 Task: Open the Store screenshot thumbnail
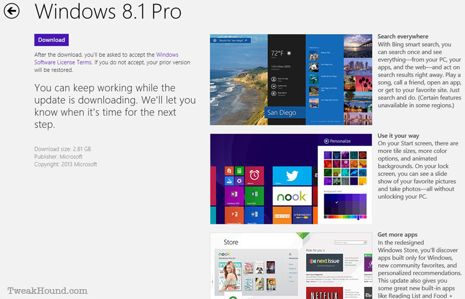291,266
